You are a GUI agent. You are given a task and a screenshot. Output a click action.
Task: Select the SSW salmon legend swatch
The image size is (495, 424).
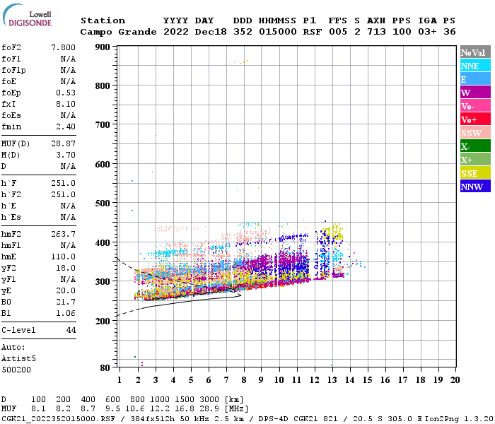[475, 133]
